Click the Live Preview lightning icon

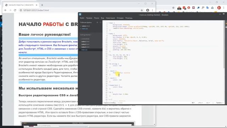[x=226, y=24]
